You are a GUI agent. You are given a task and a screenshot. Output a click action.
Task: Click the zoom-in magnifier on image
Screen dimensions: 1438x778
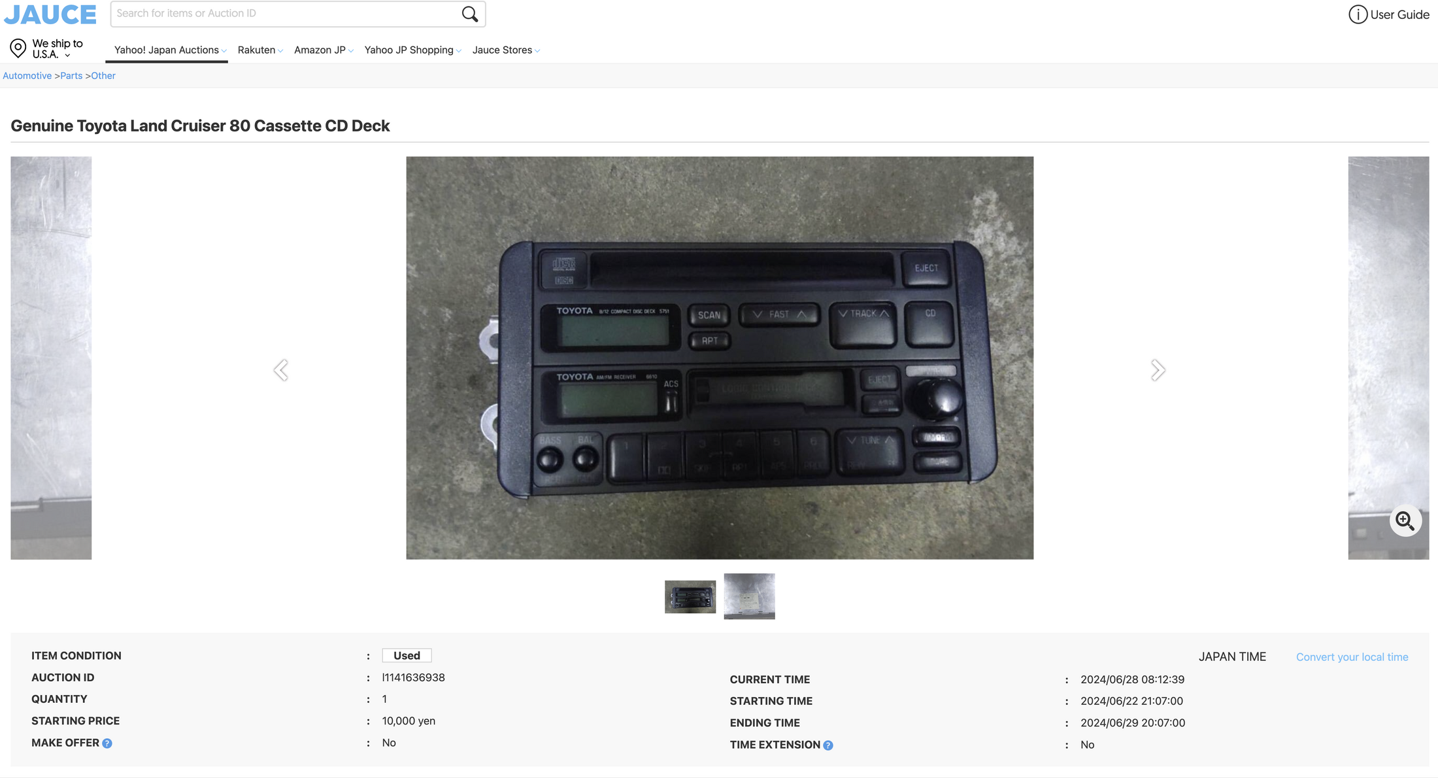coord(1405,520)
